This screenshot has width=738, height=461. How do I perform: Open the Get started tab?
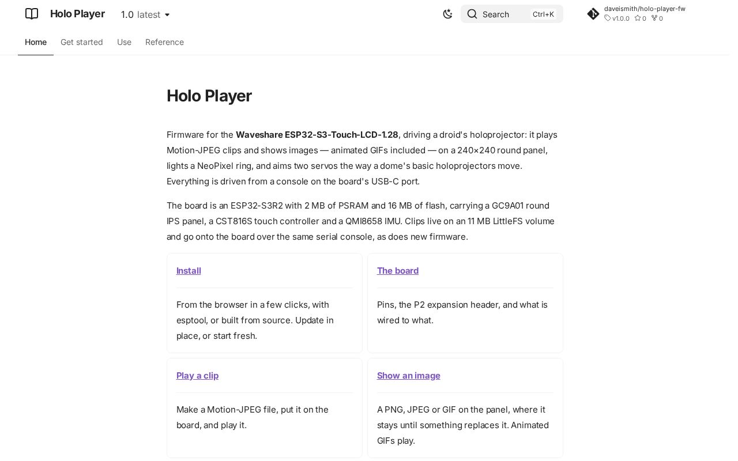click(x=82, y=42)
